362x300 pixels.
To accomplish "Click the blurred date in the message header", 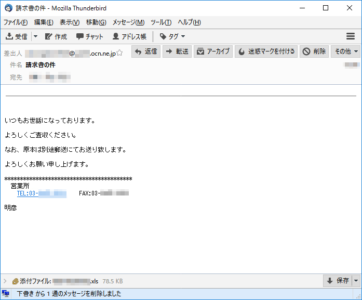I will pos(352,64).
